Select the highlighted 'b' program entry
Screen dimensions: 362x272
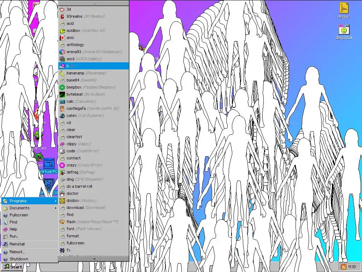pos(94,66)
